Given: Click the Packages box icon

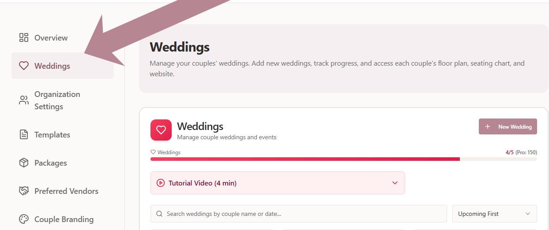Looking at the screenshot, I should pyautogui.click(x=24, y=163).
